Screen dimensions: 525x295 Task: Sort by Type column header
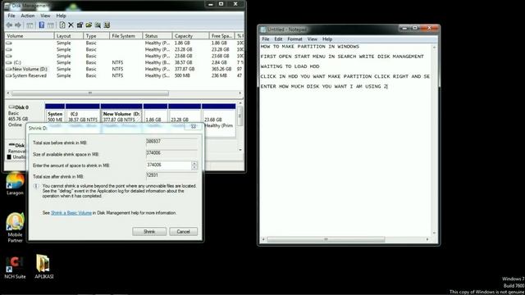point(97,36)
